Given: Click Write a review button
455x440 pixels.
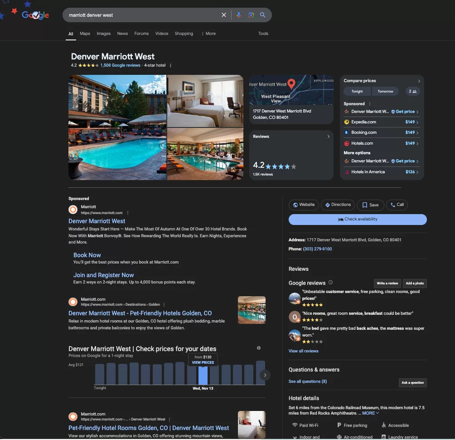Looking at the screenshot, I should point(387,283).
